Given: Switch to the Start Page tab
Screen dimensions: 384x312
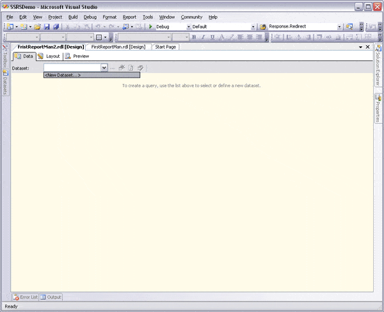Looking at the screenshot, I should [x=165, y=47].
